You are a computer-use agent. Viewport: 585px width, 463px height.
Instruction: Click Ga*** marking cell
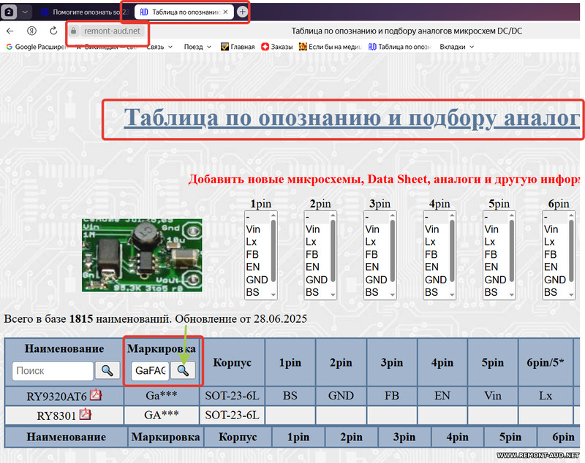(x=161, y=396)
